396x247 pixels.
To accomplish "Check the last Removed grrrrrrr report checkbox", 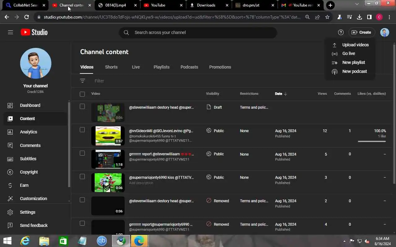I will click(x=82, y=223).
